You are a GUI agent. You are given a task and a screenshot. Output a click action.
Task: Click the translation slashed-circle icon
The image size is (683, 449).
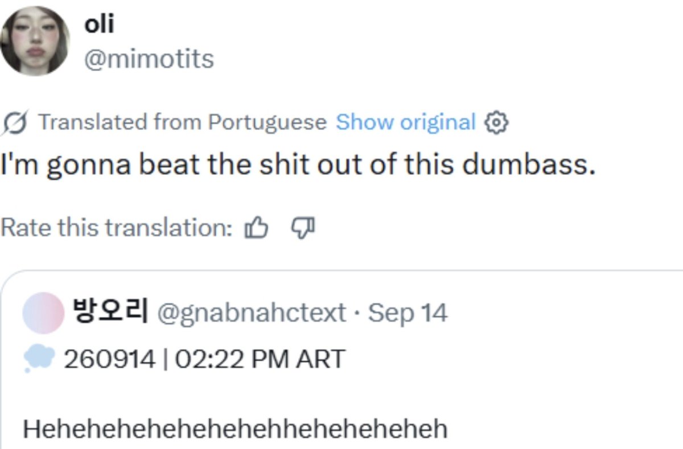[x=15, y=122]
